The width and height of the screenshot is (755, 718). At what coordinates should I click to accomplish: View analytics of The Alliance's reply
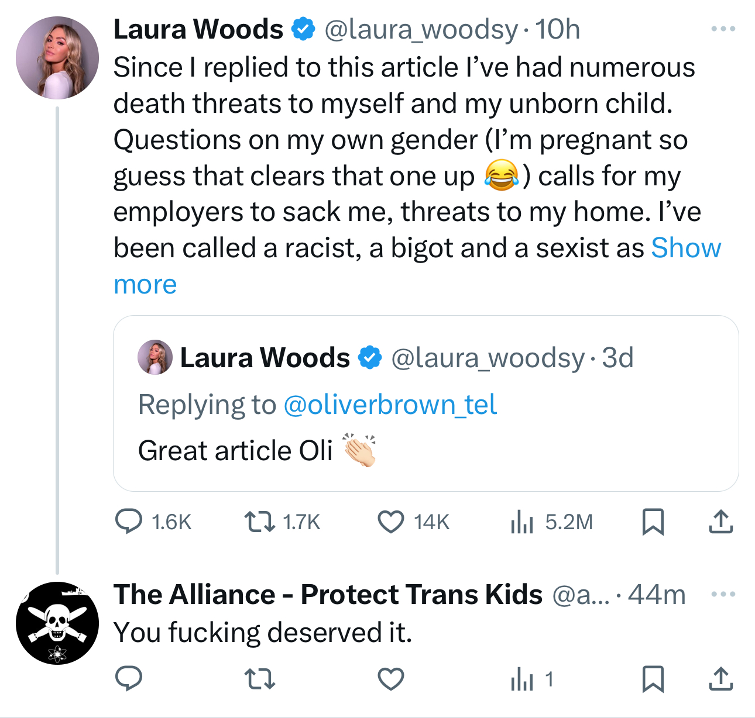point(521,679)
